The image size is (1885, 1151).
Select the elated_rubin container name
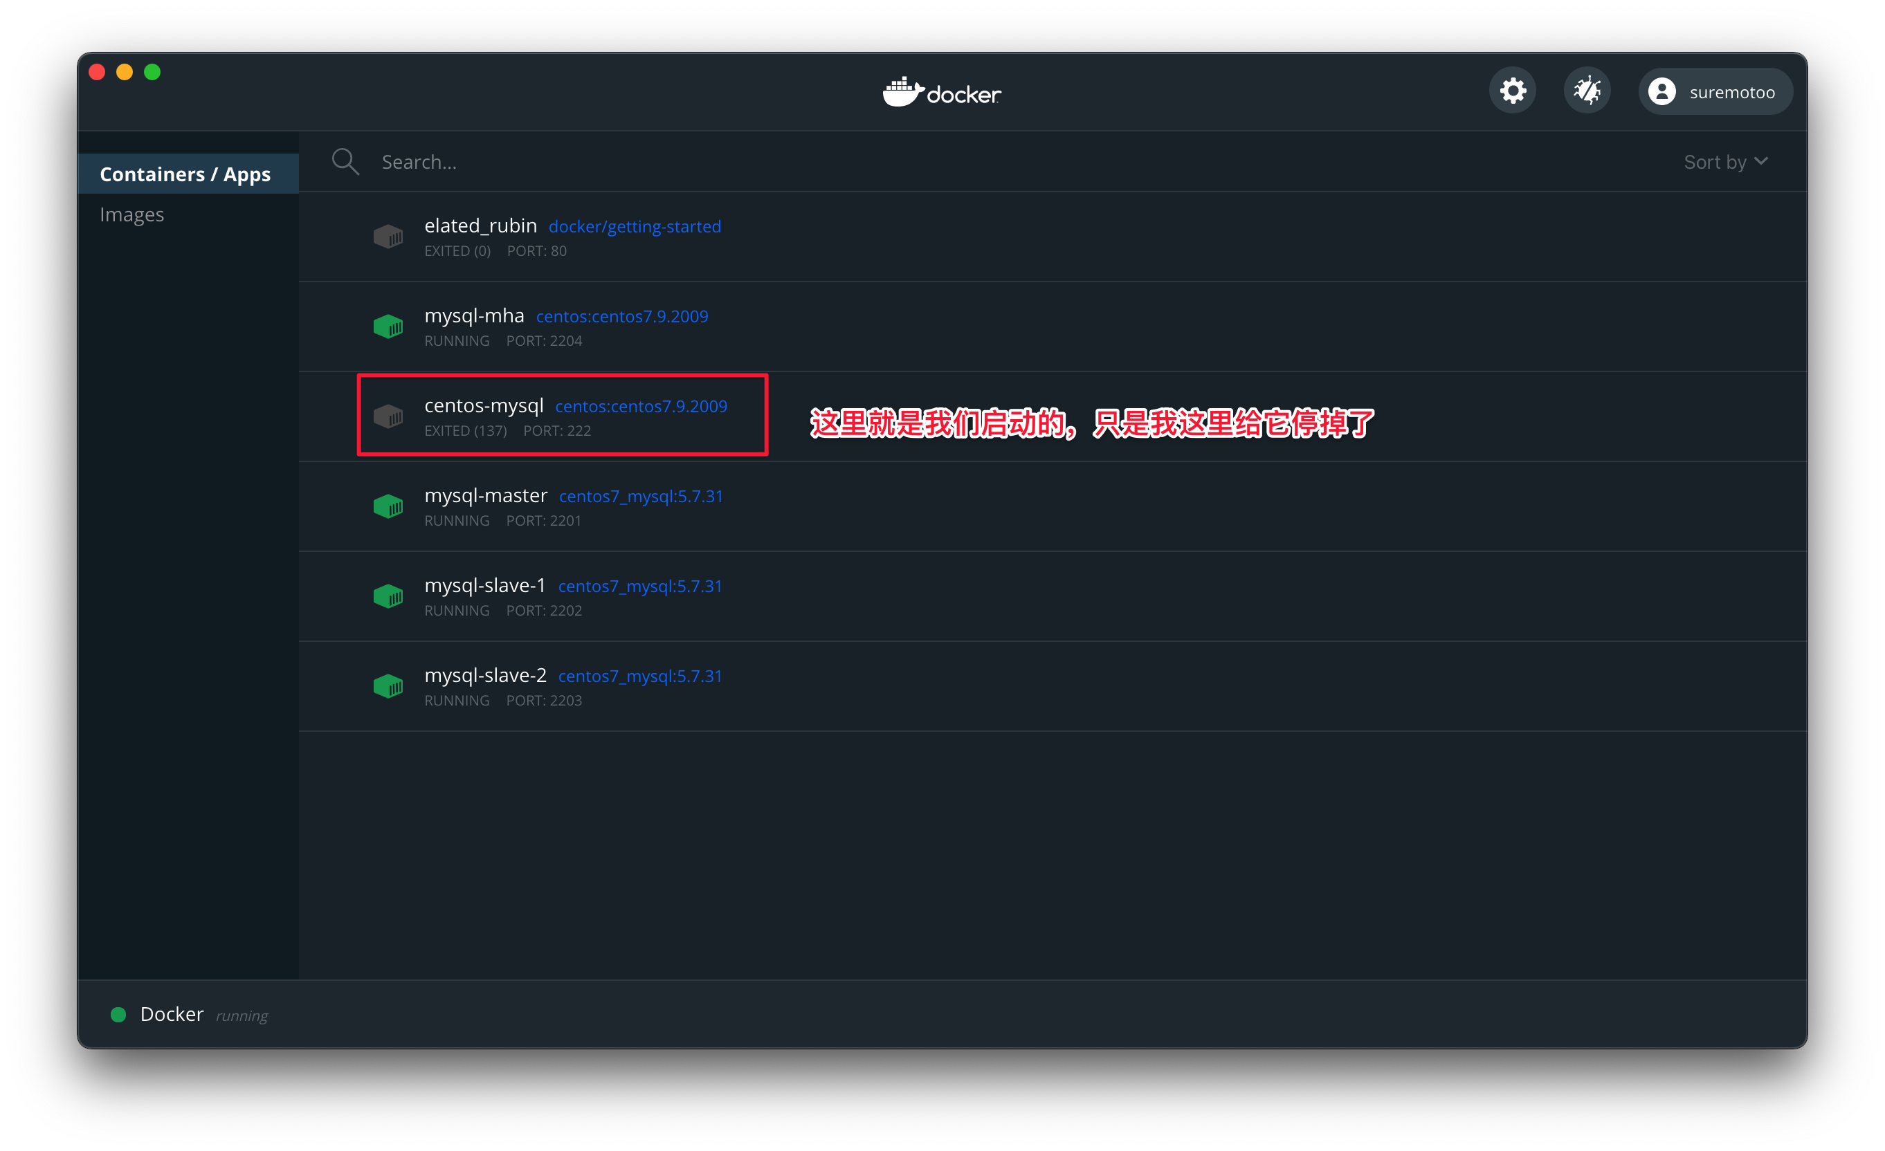click(x=480, y=225)
